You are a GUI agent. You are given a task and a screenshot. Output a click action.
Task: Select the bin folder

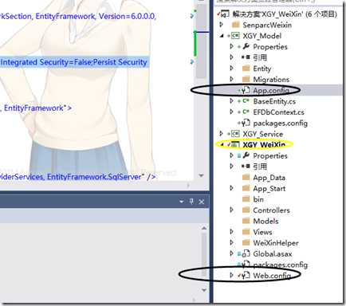coord(258,199)
